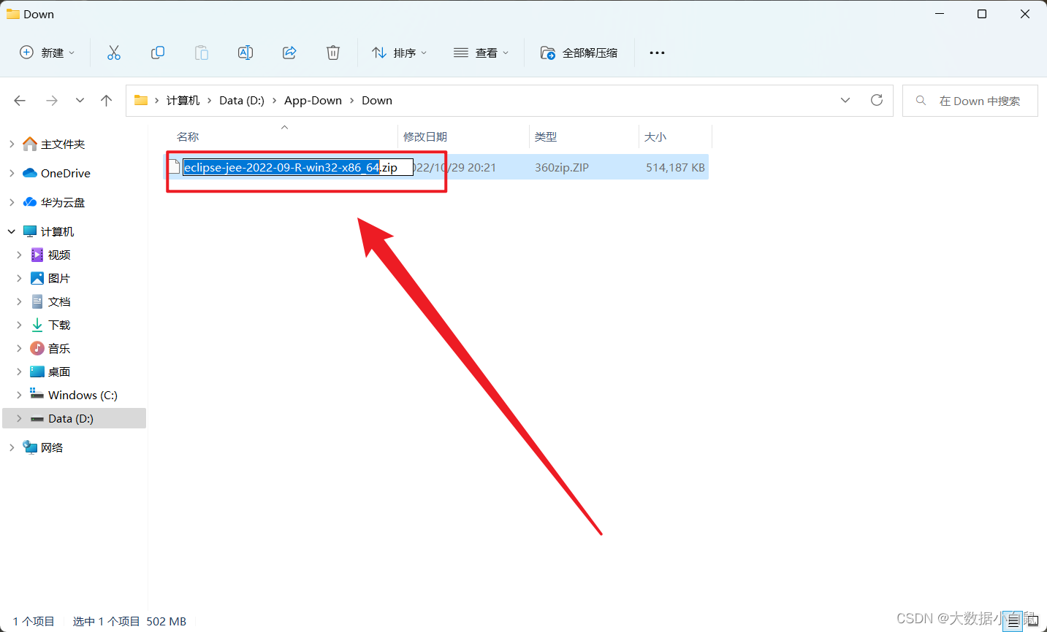
Task: Click the Refresh icon
Action: tap(877, 101)
